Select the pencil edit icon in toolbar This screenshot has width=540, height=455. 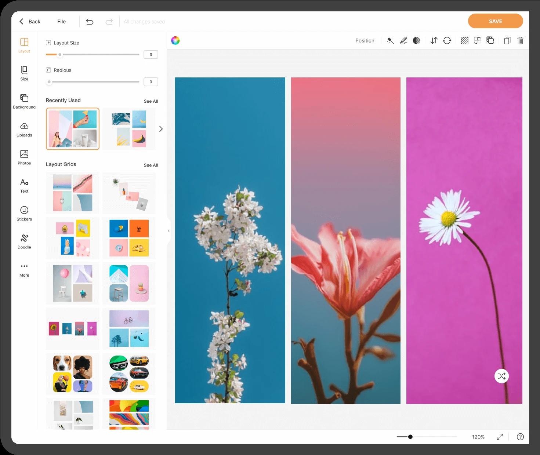tap(403, 41)
